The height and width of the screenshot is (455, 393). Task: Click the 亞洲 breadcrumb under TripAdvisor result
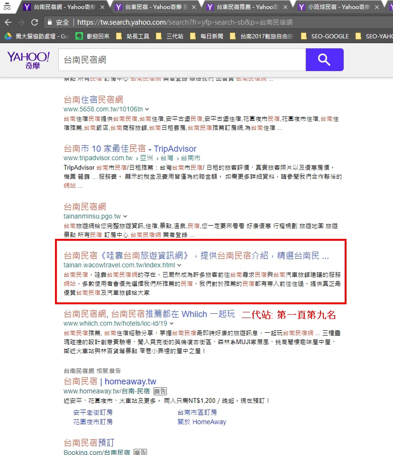coord(146,158)
